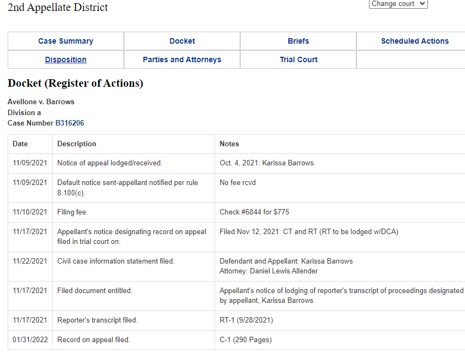Select the 'No fee rcvd' note
Image resolution: width=465 pixels, height=352 pixels.
click(237, 183)
